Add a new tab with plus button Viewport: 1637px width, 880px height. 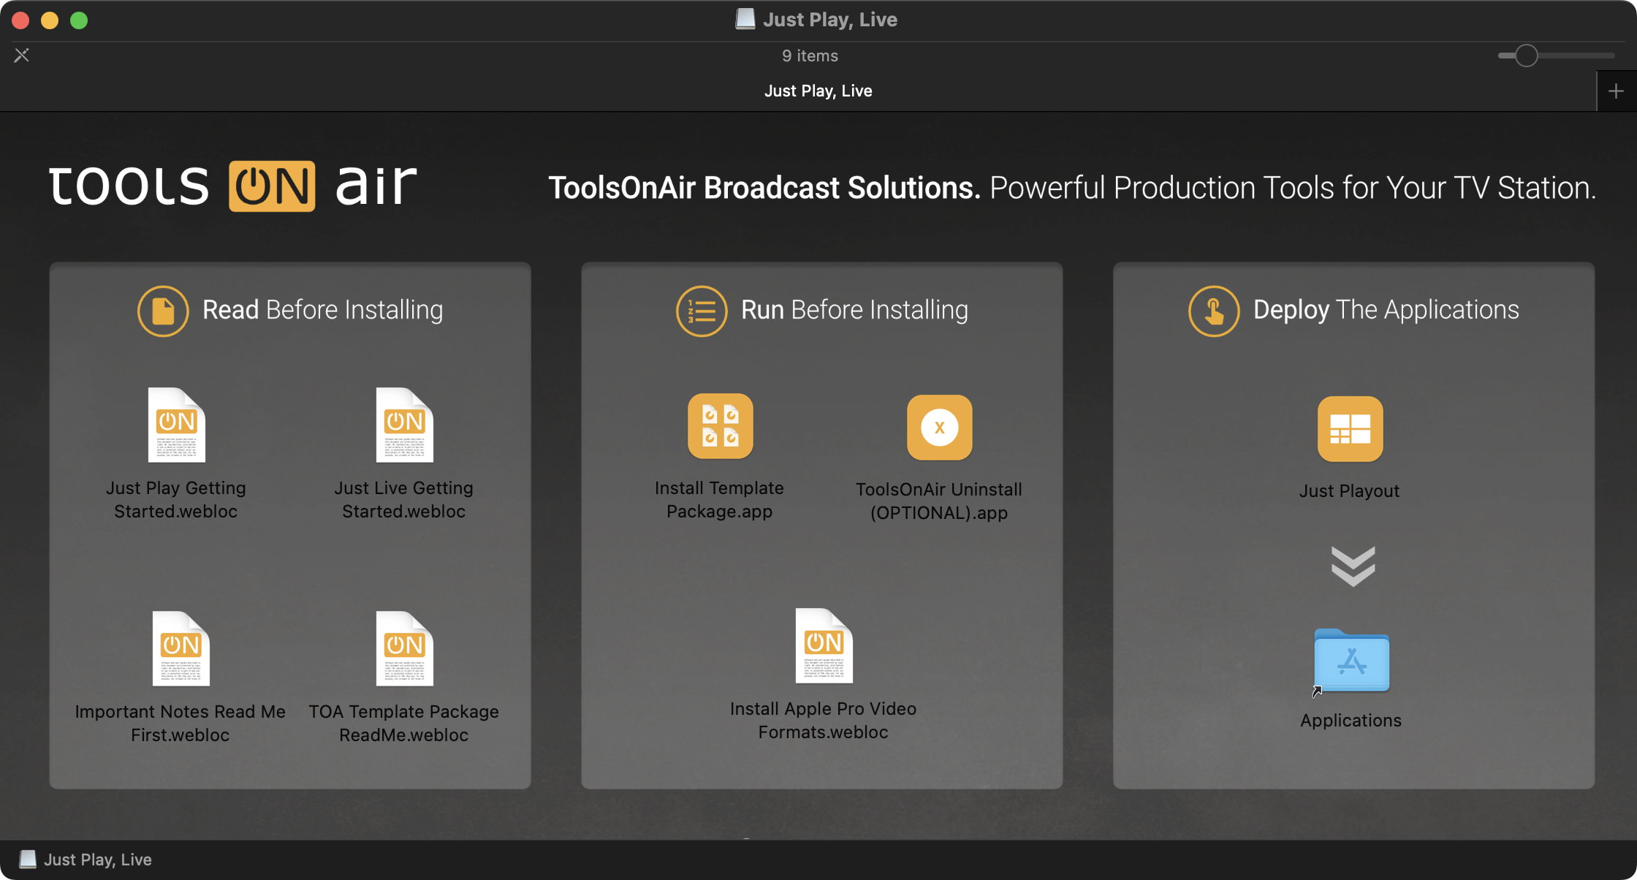tap(1616, 91)
